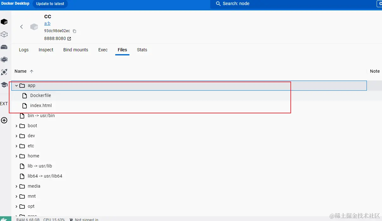Click the container name cc

pyautogui.click(x=48, y=16)
